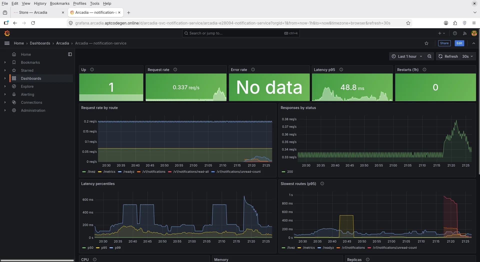480x262 pixels.
Task: Switch to the Store — Arcadia tab
Action: point(39,12)
